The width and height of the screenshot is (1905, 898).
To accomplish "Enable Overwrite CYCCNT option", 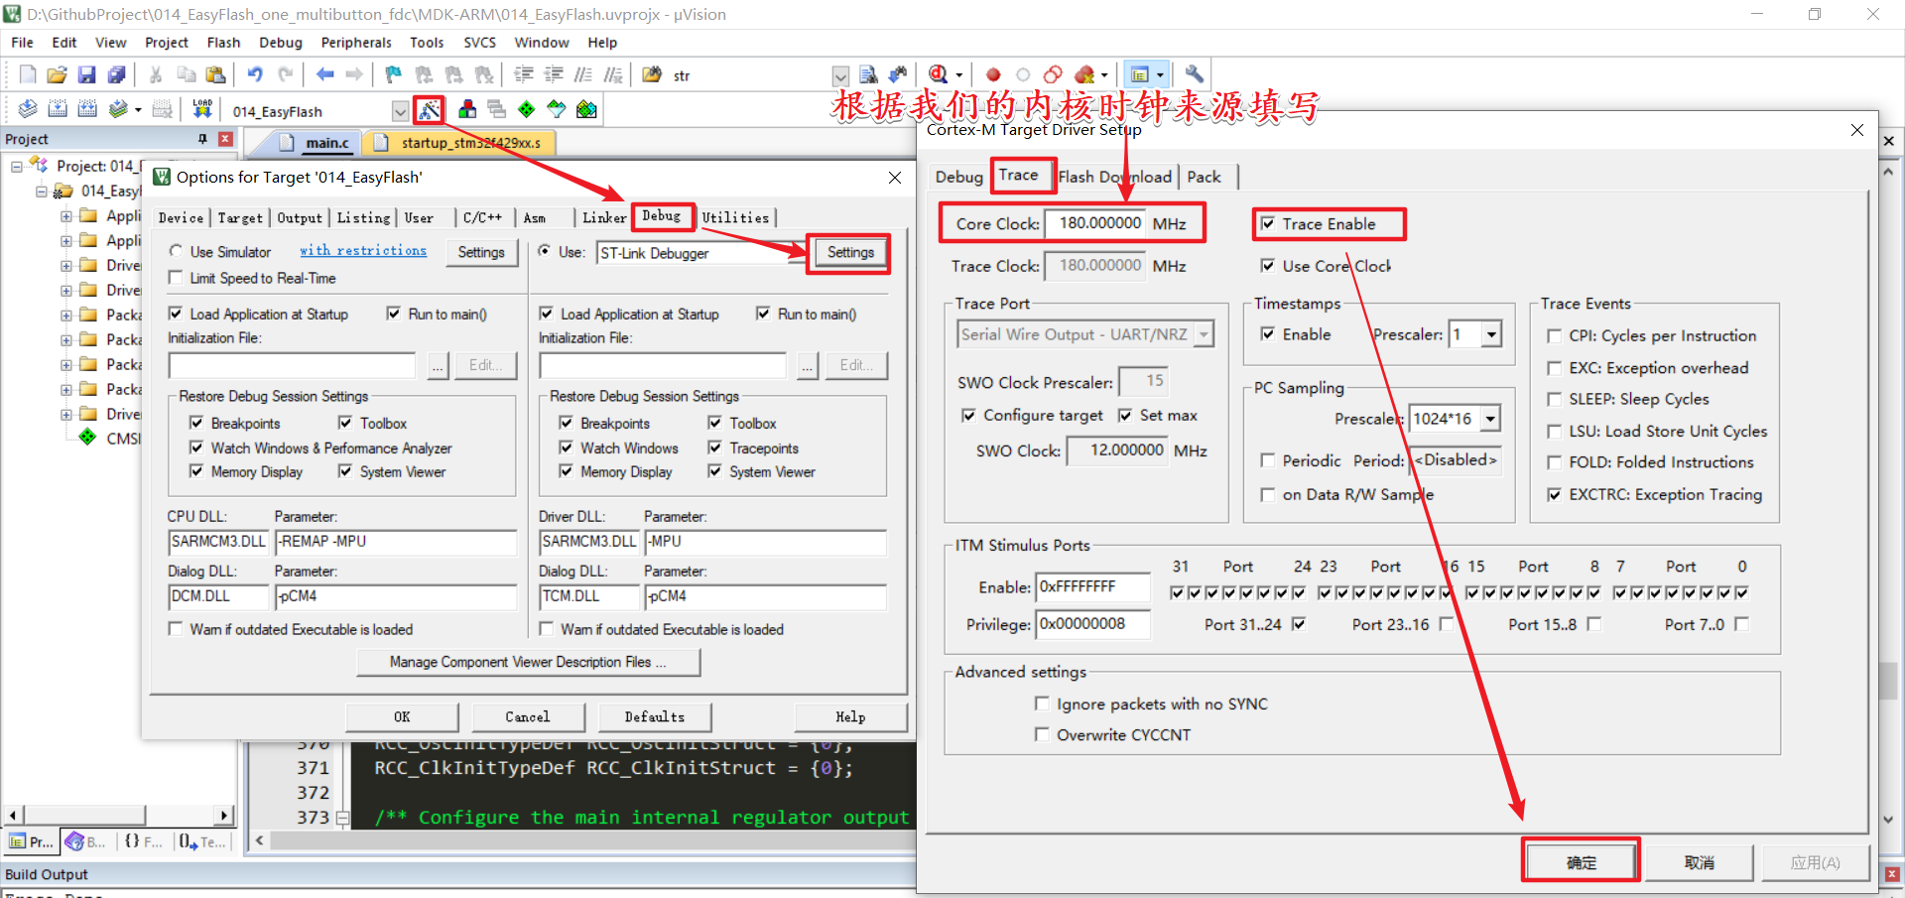I will pos(1042,734).
